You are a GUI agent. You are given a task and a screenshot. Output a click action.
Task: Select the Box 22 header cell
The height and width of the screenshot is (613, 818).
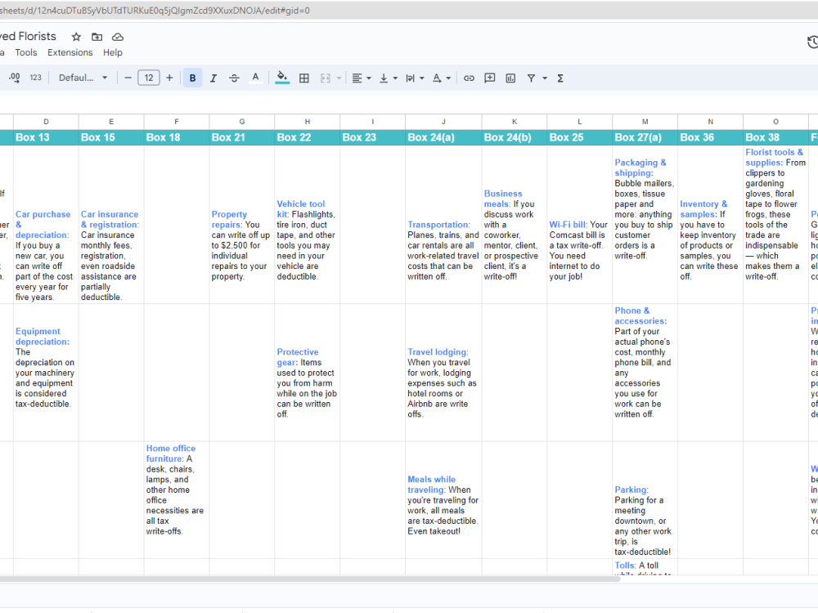[x=308, y=137]
